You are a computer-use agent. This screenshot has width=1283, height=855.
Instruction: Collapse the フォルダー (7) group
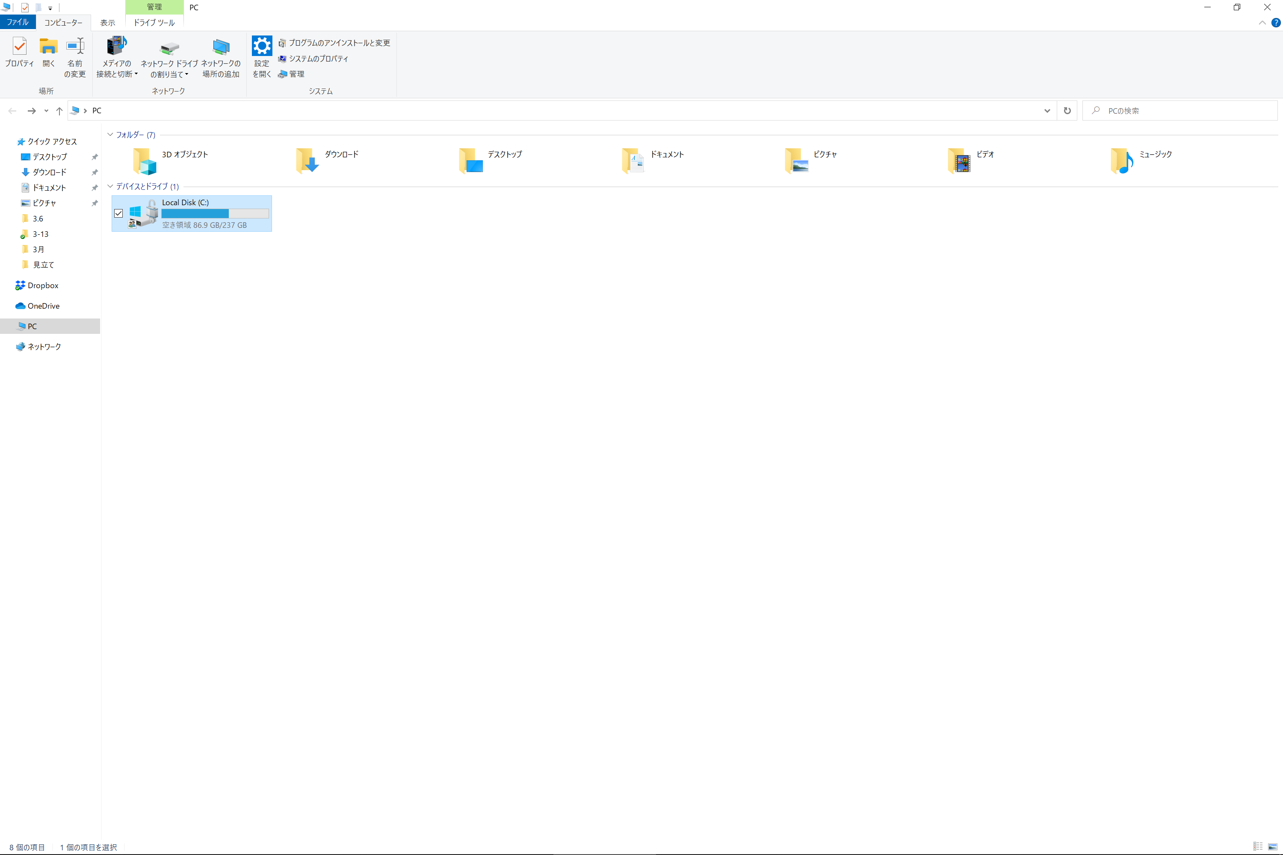tap(110, 135)
